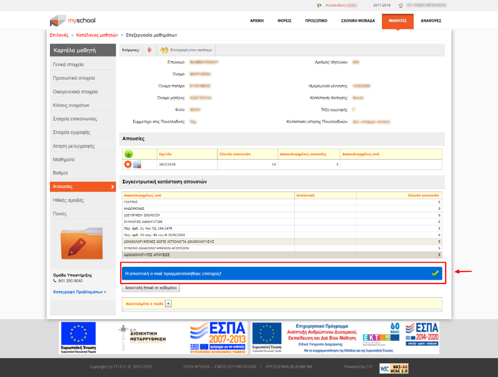This screenshot has width=498, height=377.
Task: Click the orange folder image in sidebar
Action: click(x=81, y=244)
